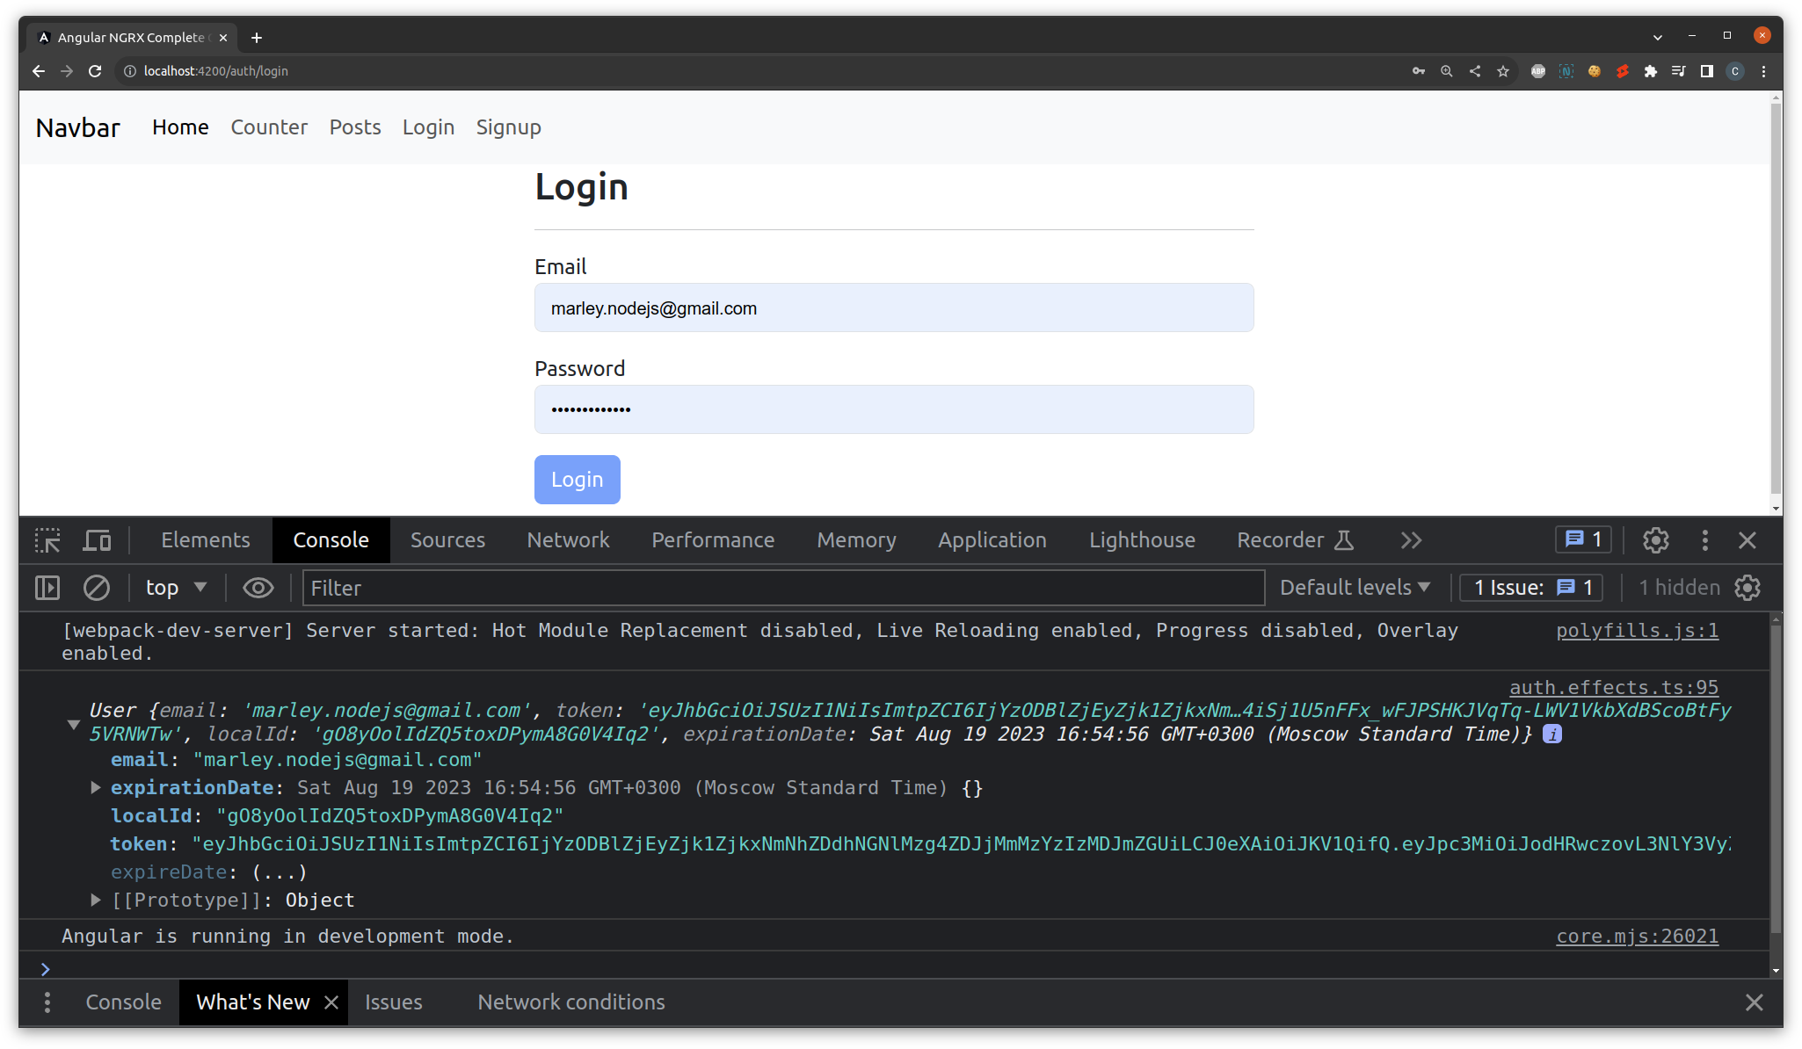Click the Login button

pyautogui.click(x=577, y=480)
